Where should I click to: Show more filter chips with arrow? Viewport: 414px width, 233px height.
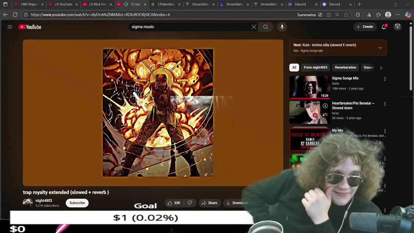pyautogui.click(x=381, y=67)
